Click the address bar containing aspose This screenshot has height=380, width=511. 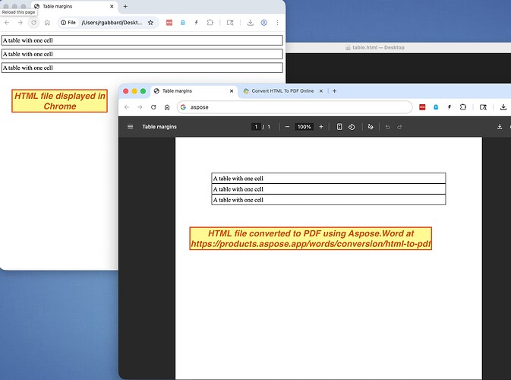pos(296,107)
